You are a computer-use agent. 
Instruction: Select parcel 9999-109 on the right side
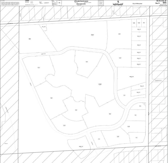pyautogui.click(x=131, y=77)
